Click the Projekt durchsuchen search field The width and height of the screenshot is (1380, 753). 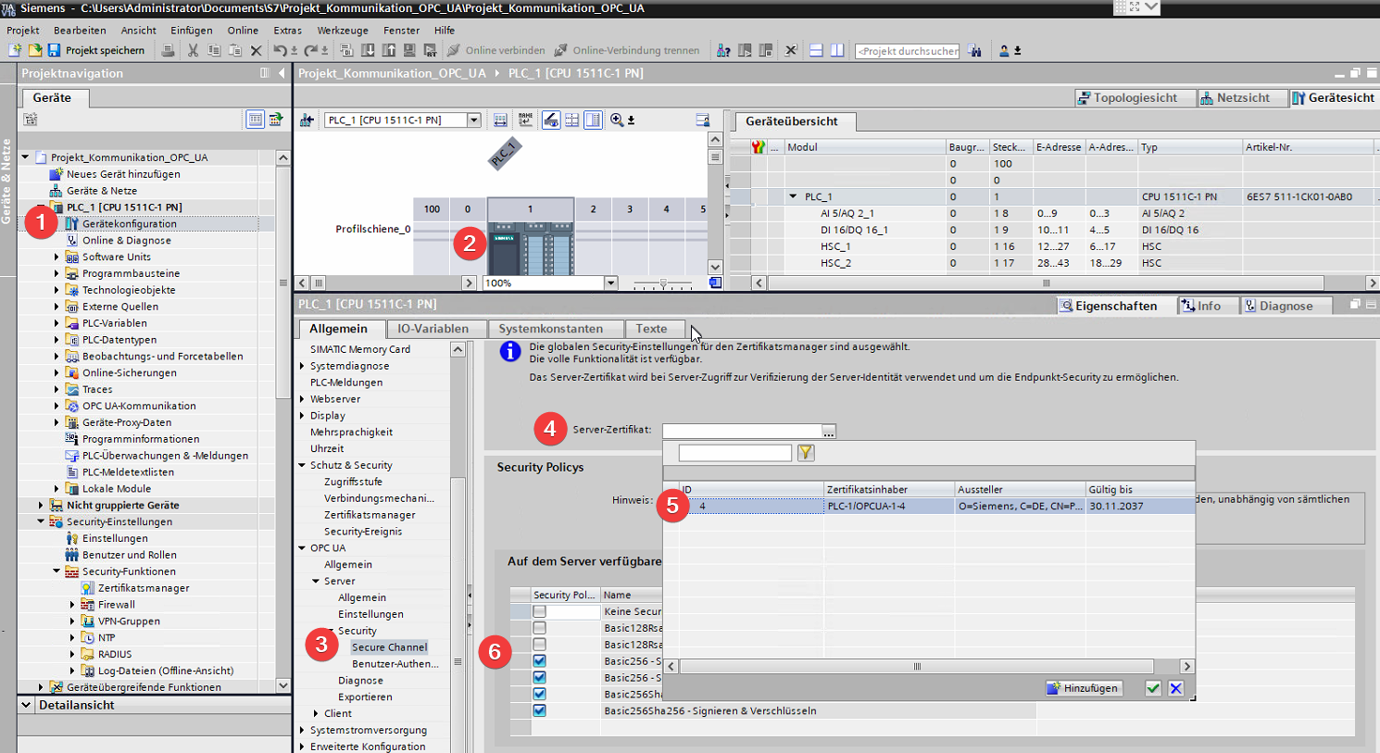(907, 51)
